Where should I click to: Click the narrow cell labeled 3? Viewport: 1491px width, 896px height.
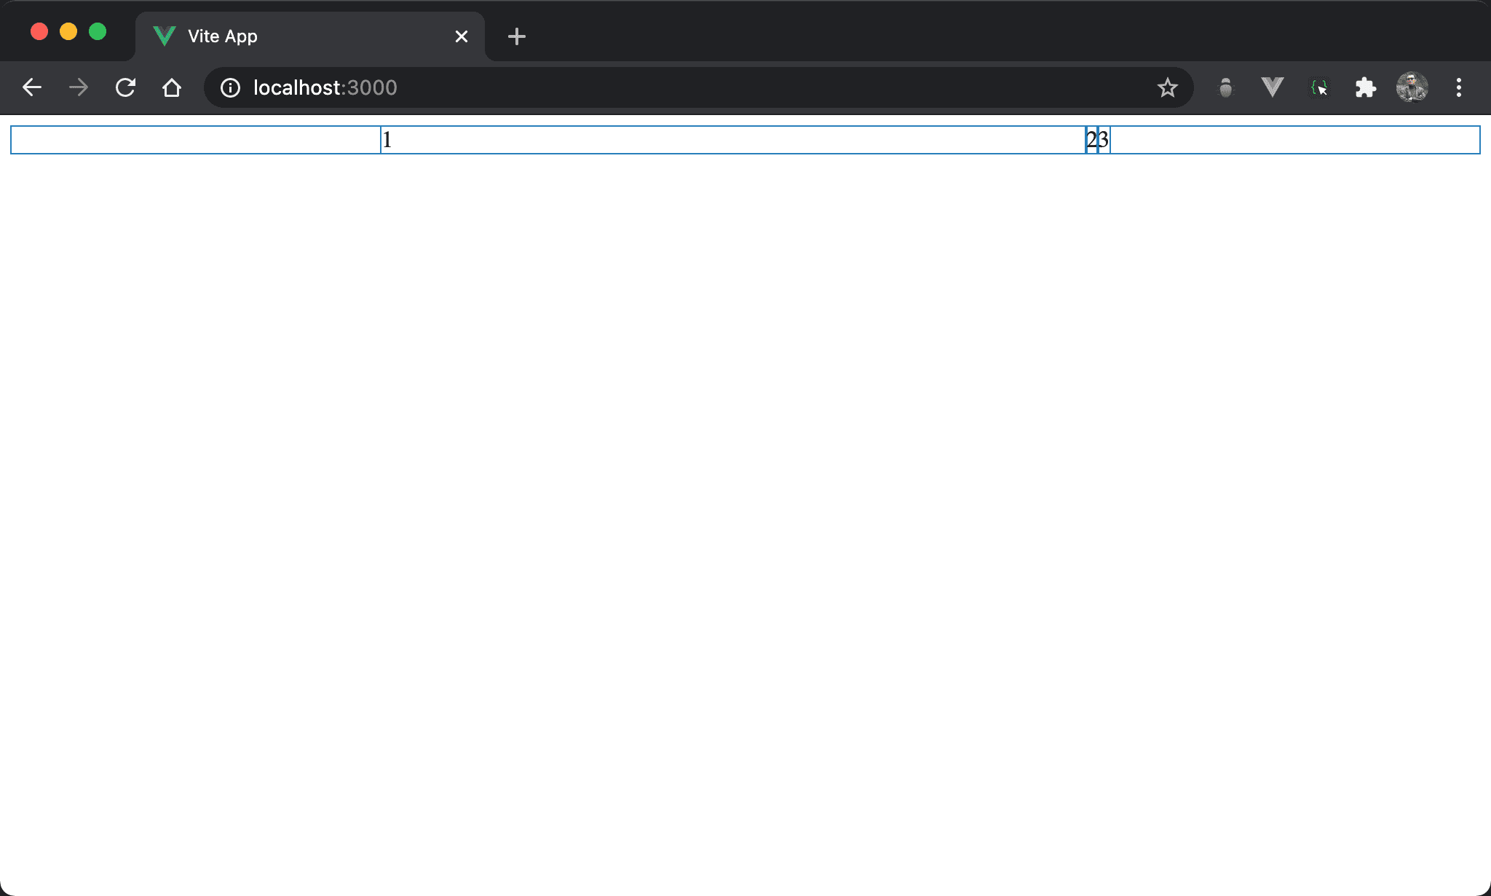pos(1104,140)
